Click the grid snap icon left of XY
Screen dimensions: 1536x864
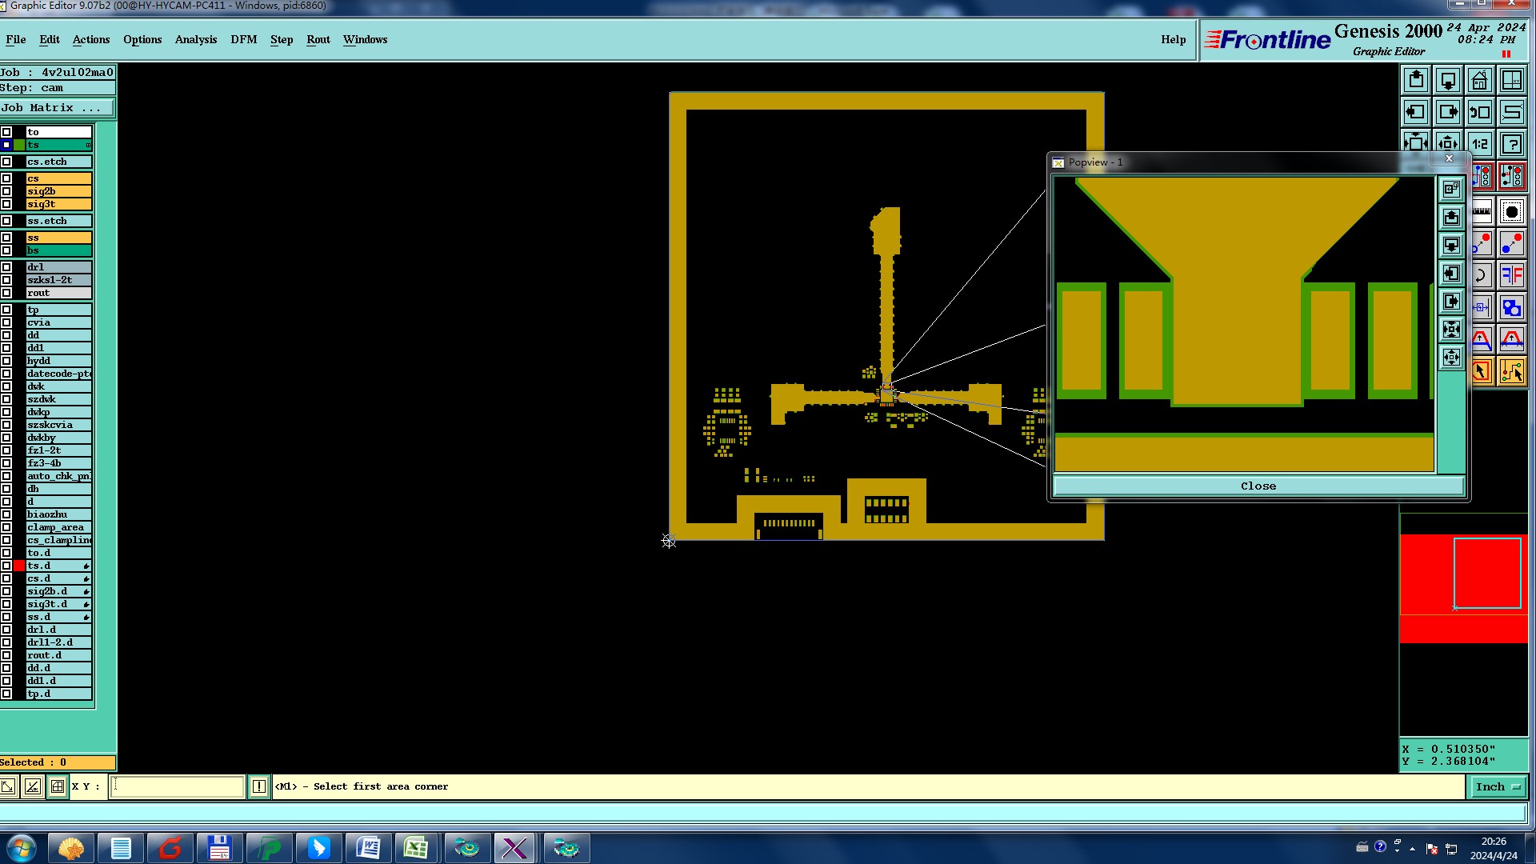click(x=58, y=786)
